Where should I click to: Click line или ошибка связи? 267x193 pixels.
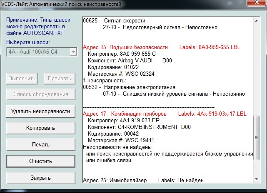click(x=109, y=161)
